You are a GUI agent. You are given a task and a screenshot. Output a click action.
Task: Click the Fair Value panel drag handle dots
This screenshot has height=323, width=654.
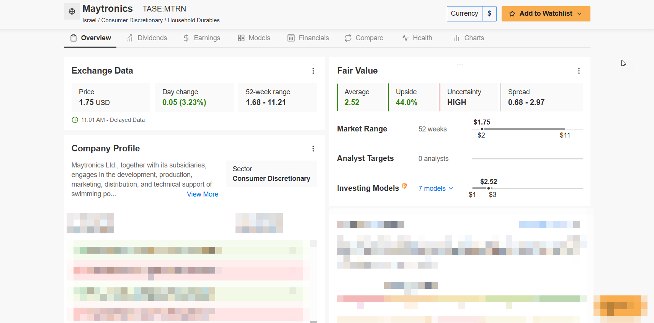point(460,65)
